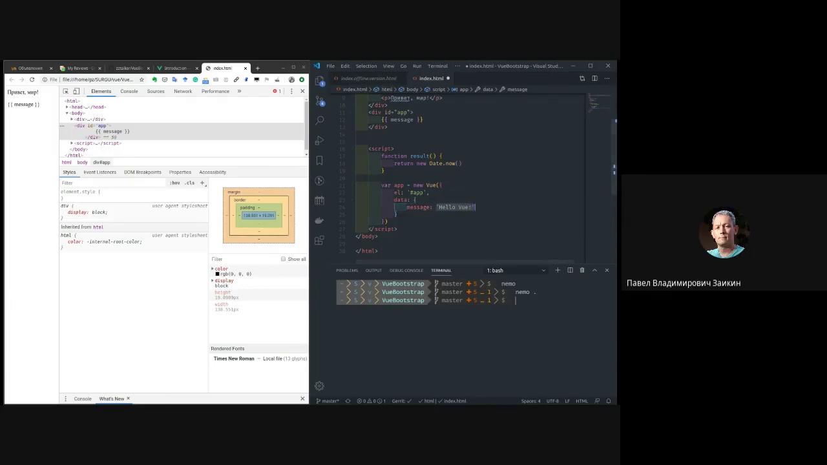Open the Extensions icon in VS Code

pos(319,240)
